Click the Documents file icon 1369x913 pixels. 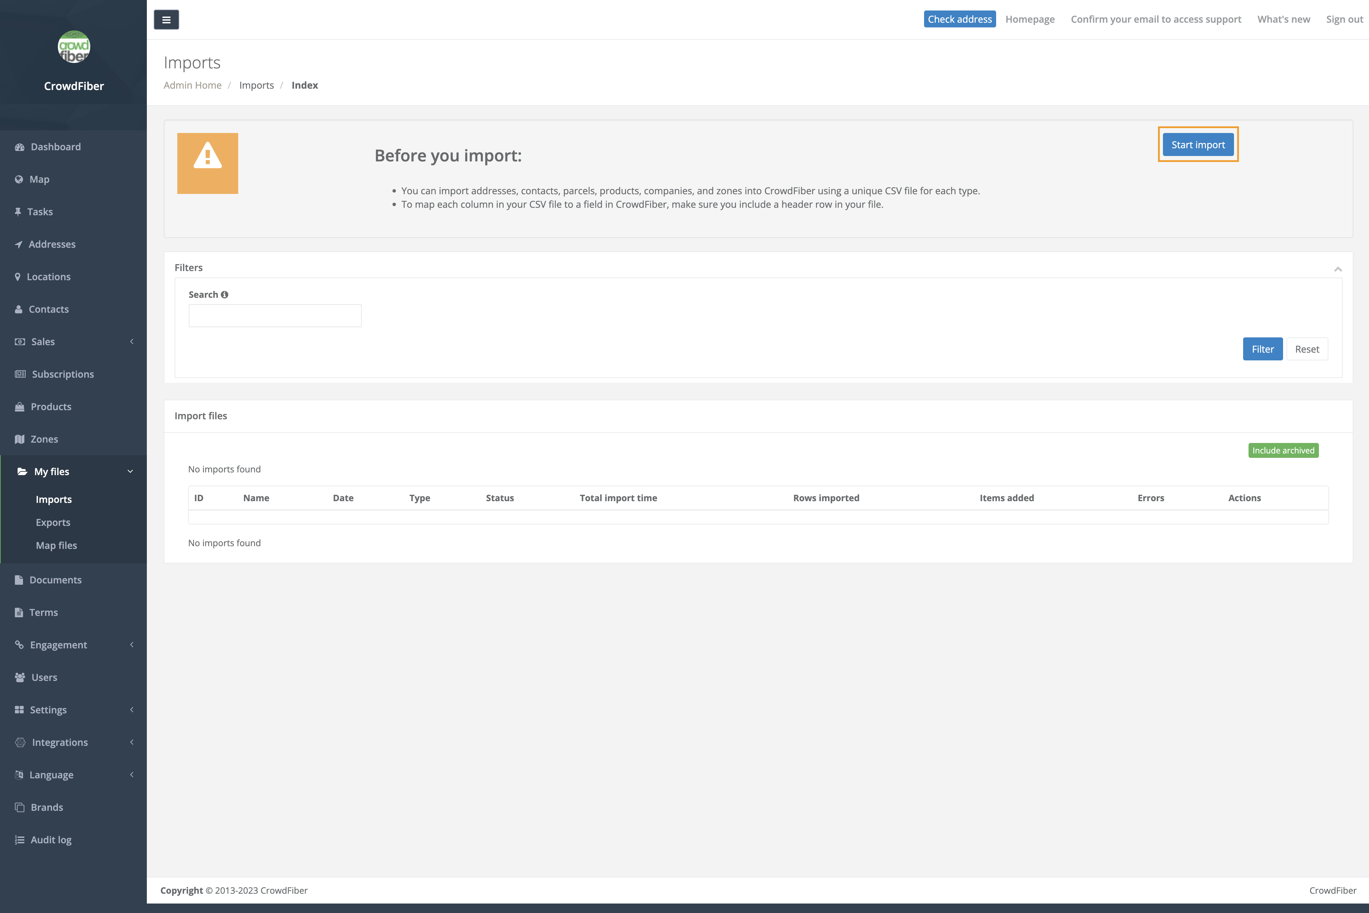tap(19, 579)
